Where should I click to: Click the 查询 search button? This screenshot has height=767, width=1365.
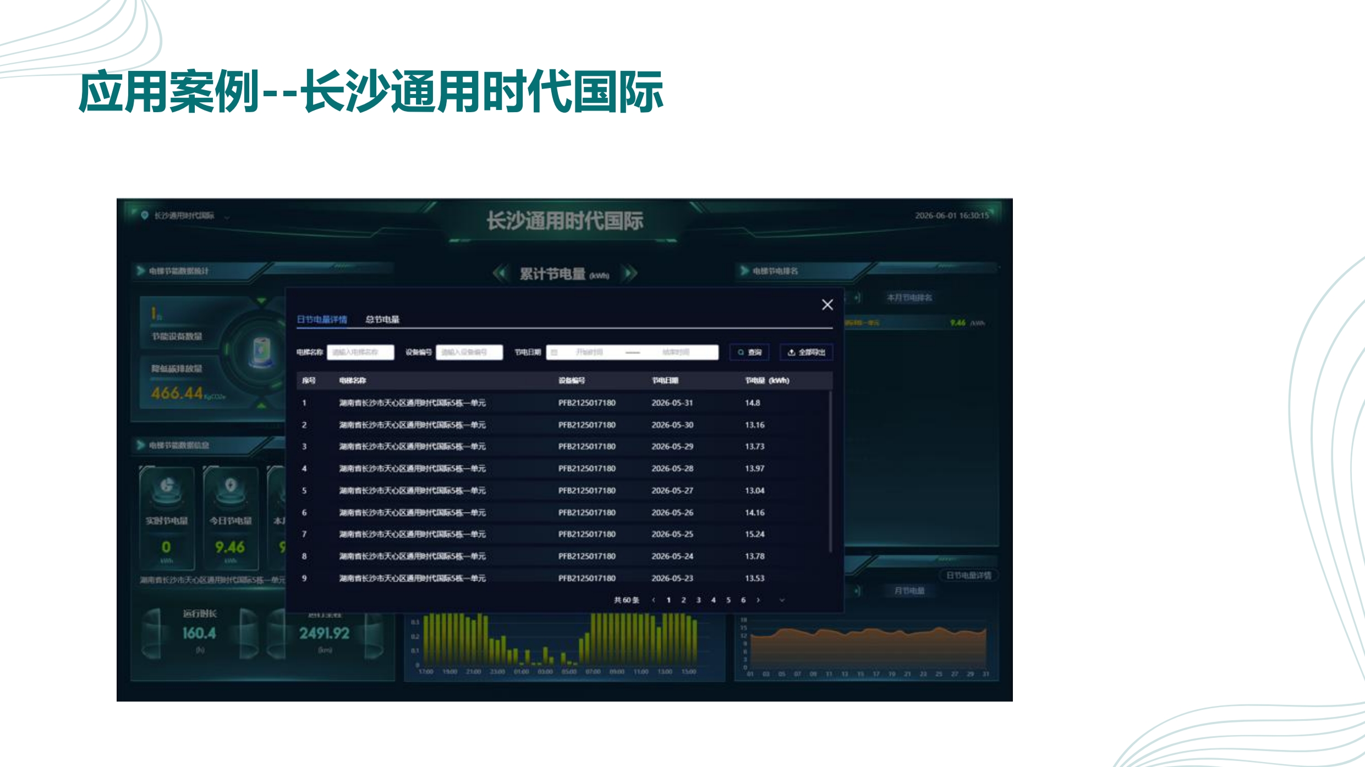[x=749, y=352]
